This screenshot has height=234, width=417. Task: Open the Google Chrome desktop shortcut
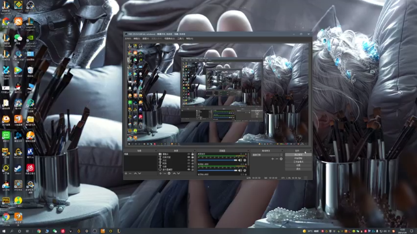point(6,217)
